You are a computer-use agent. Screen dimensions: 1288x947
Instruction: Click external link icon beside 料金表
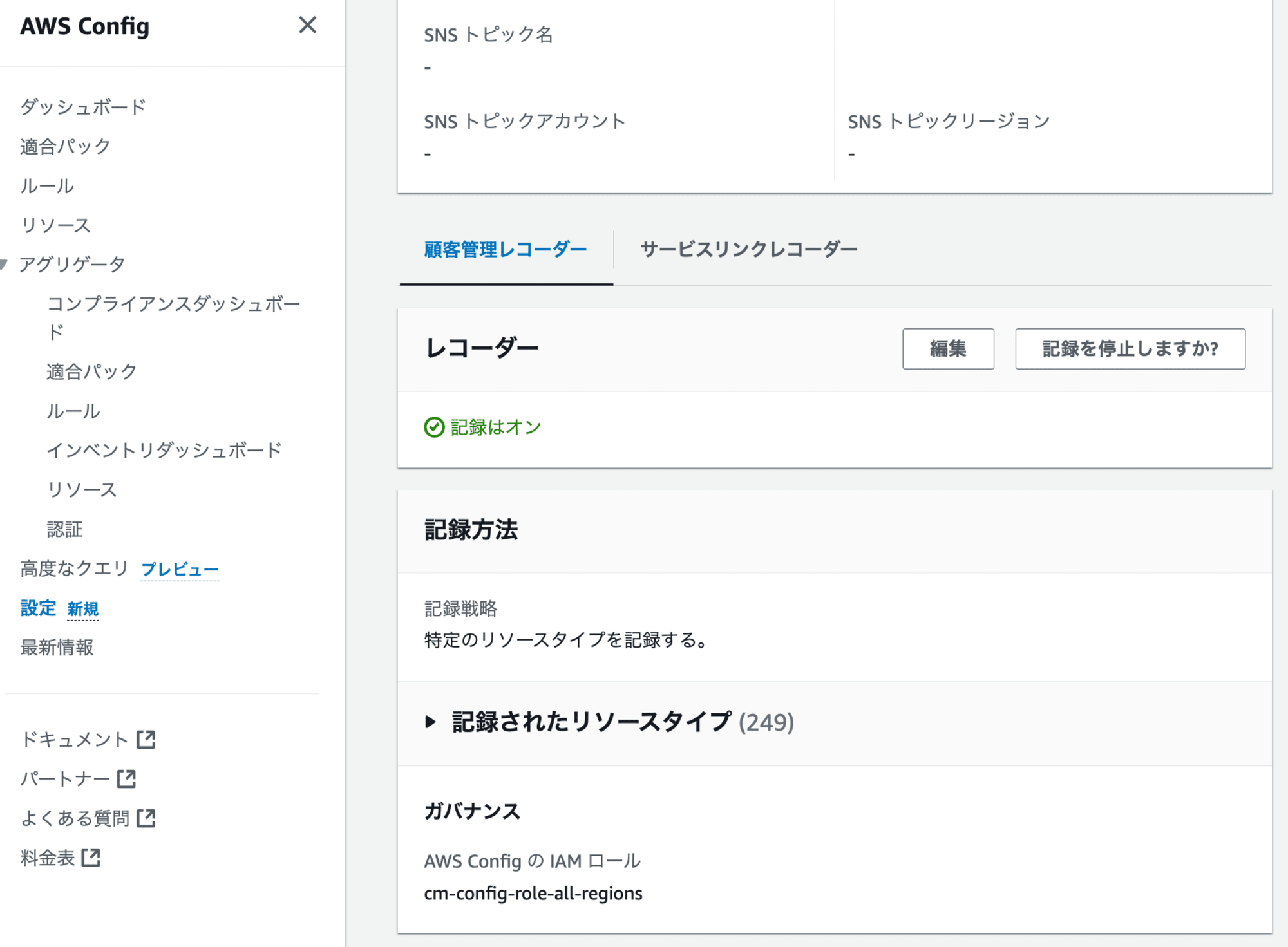(x=91, y=858)
